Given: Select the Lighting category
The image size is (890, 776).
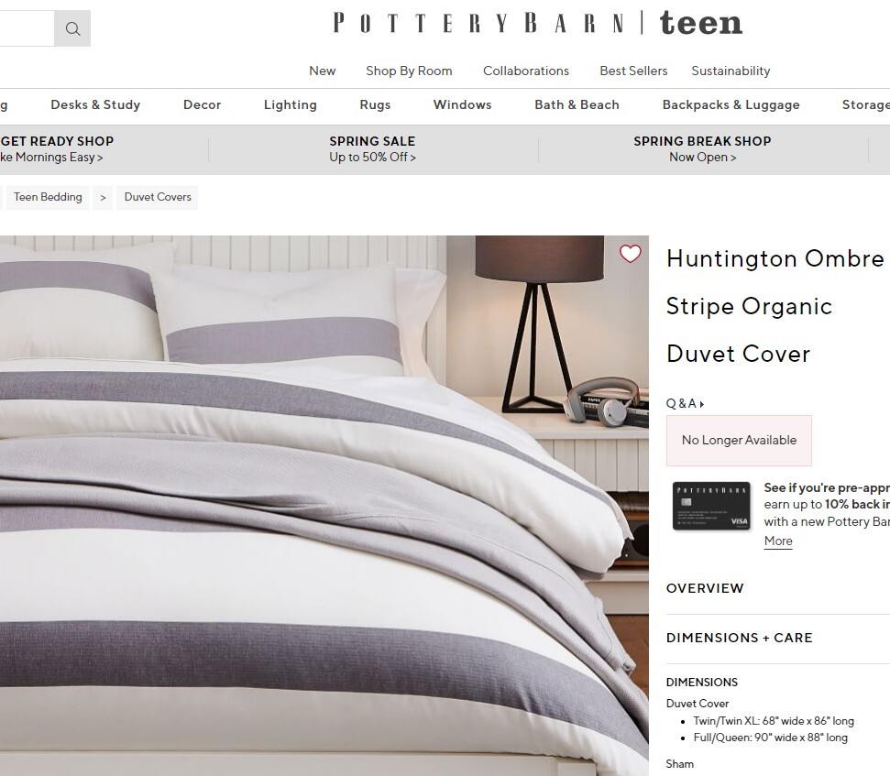Looking at the screenshot, I should [290, 105].
